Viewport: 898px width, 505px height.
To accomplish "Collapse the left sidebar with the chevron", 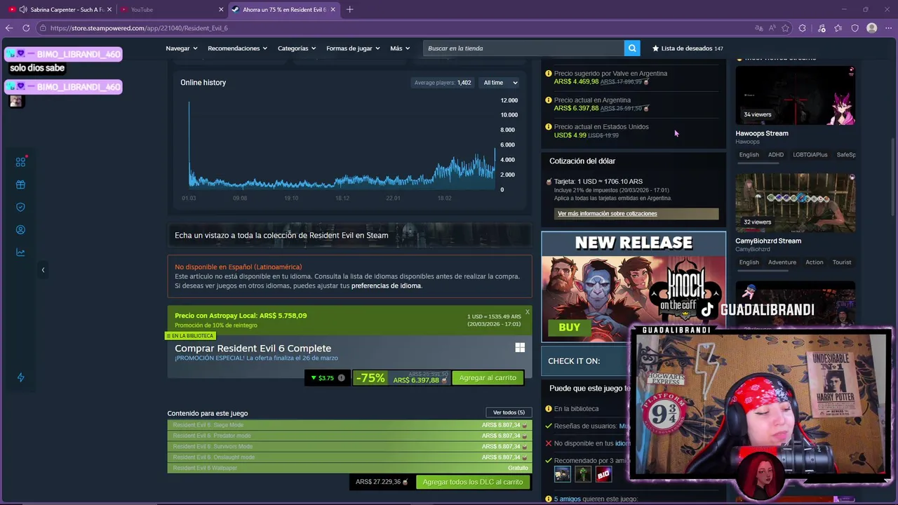I will click(x=43, y=269).
